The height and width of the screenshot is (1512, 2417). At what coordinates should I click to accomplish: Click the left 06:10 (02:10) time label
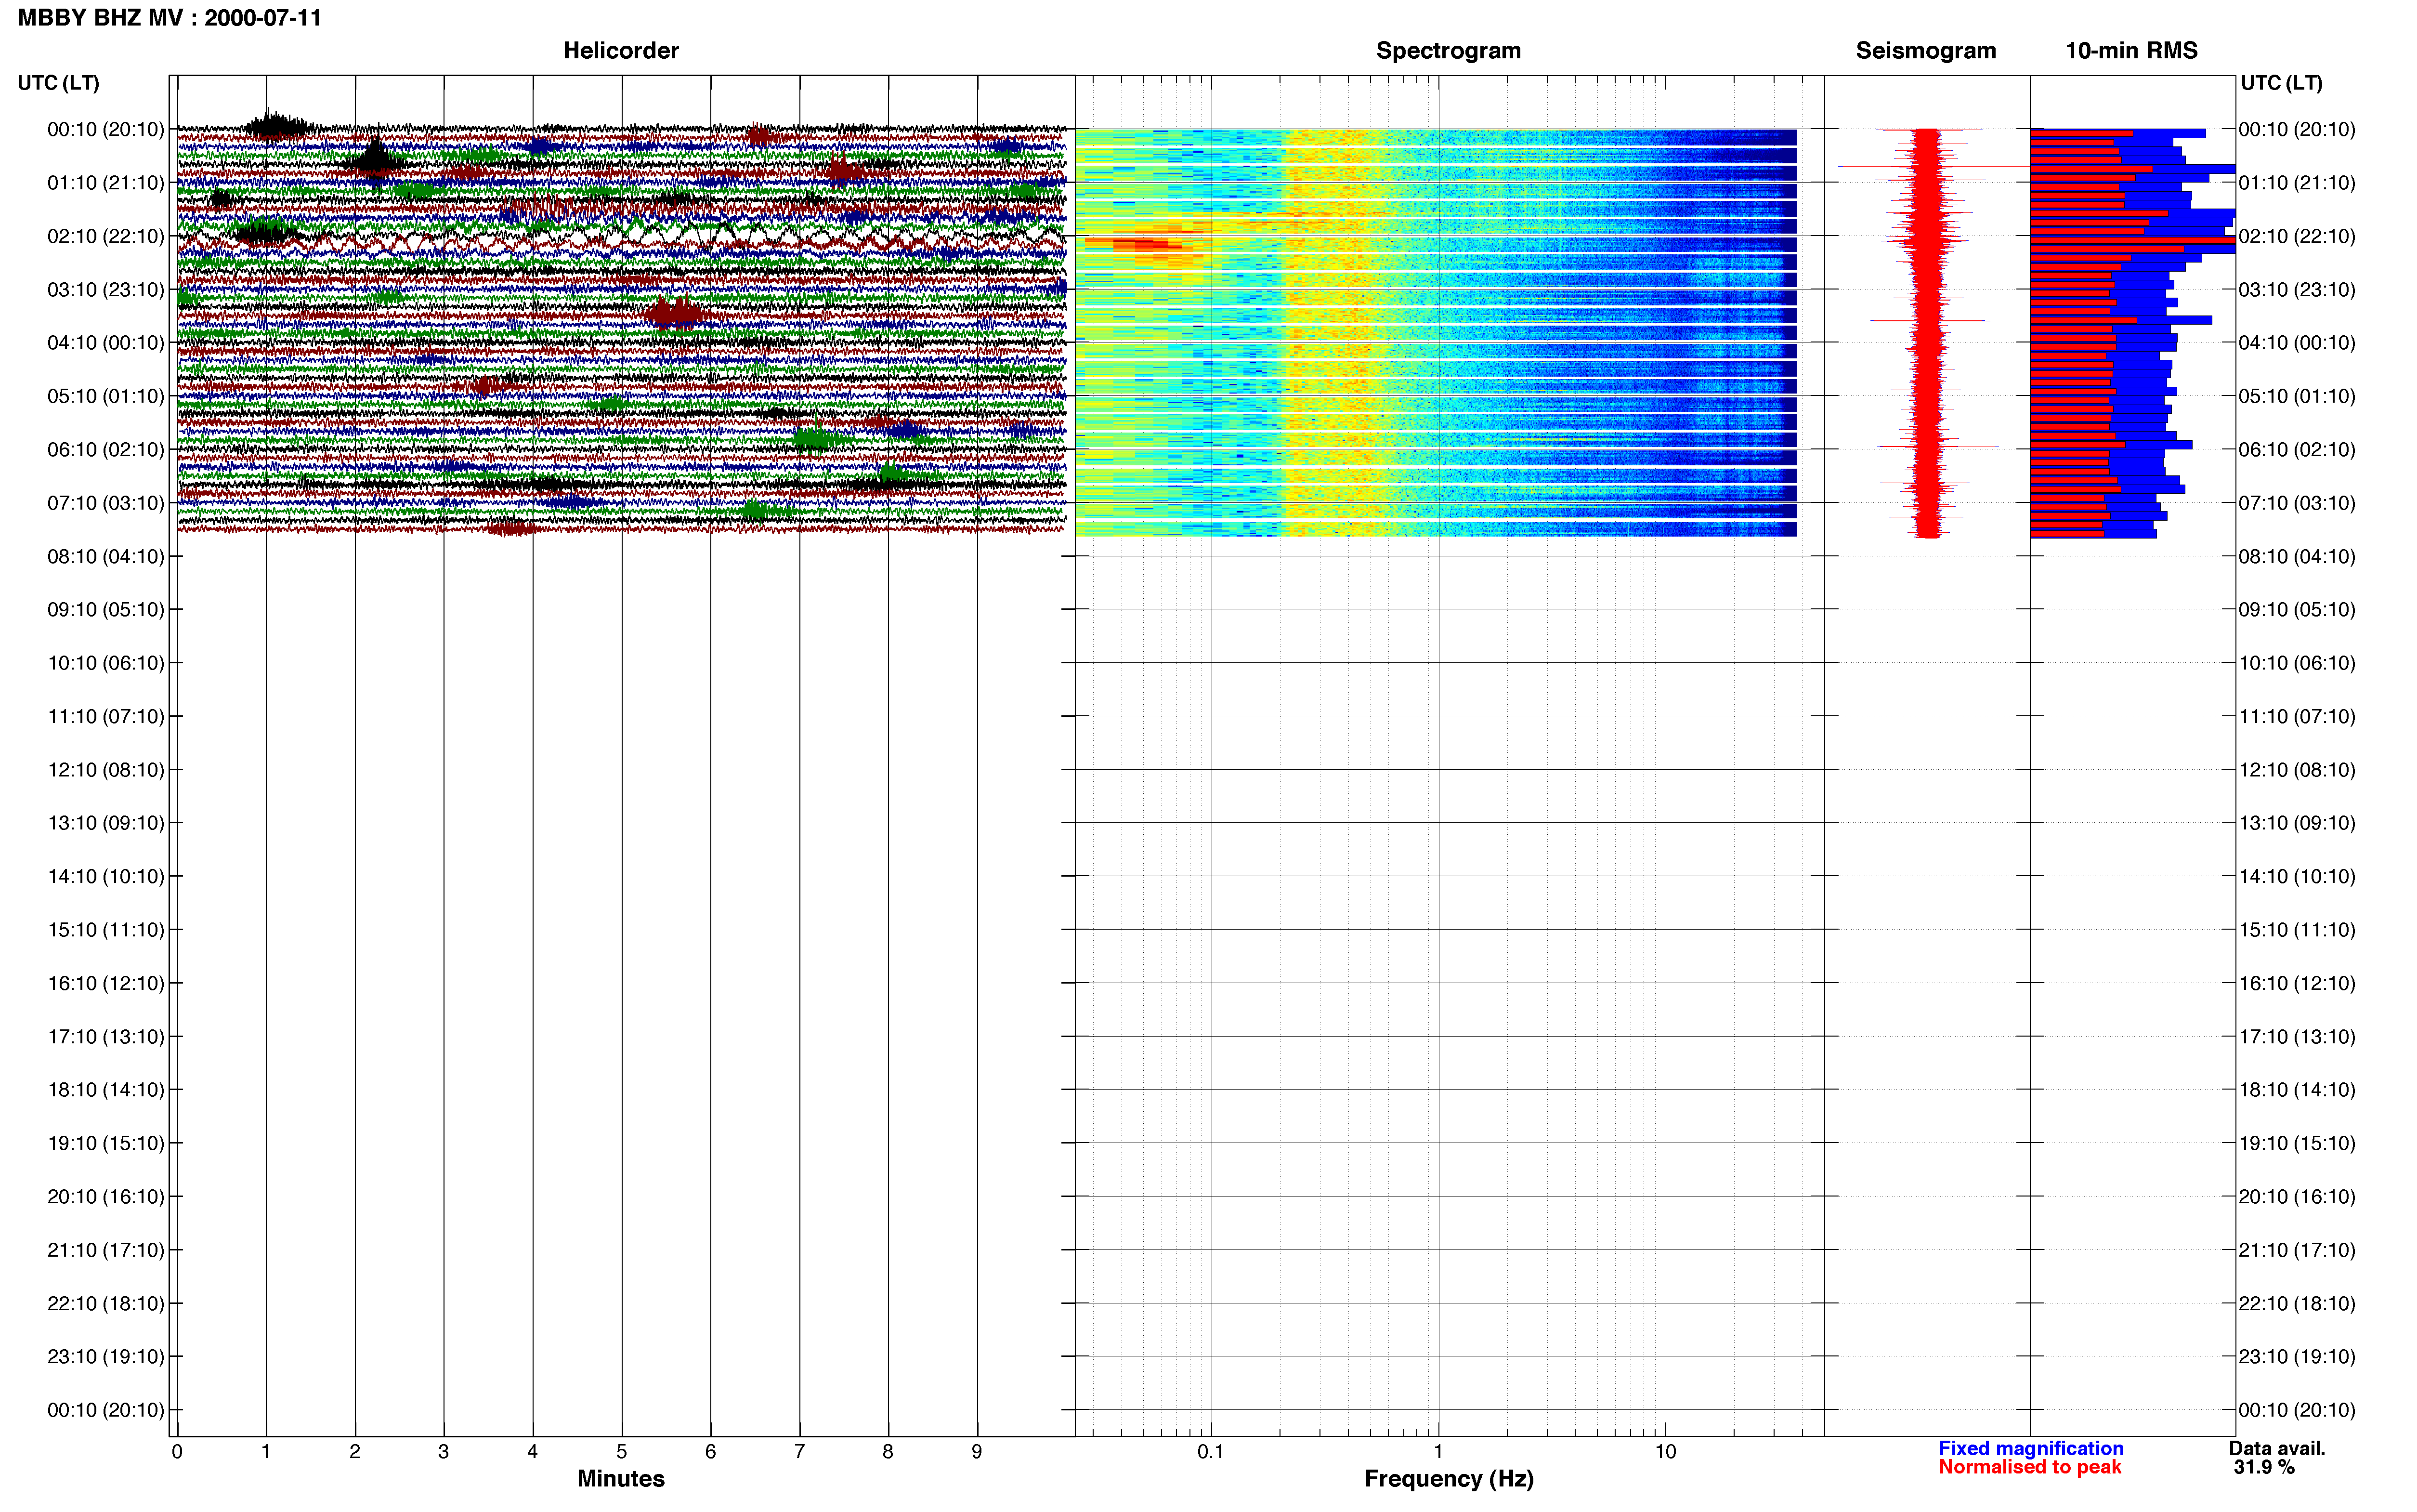(x=106, y=450)
